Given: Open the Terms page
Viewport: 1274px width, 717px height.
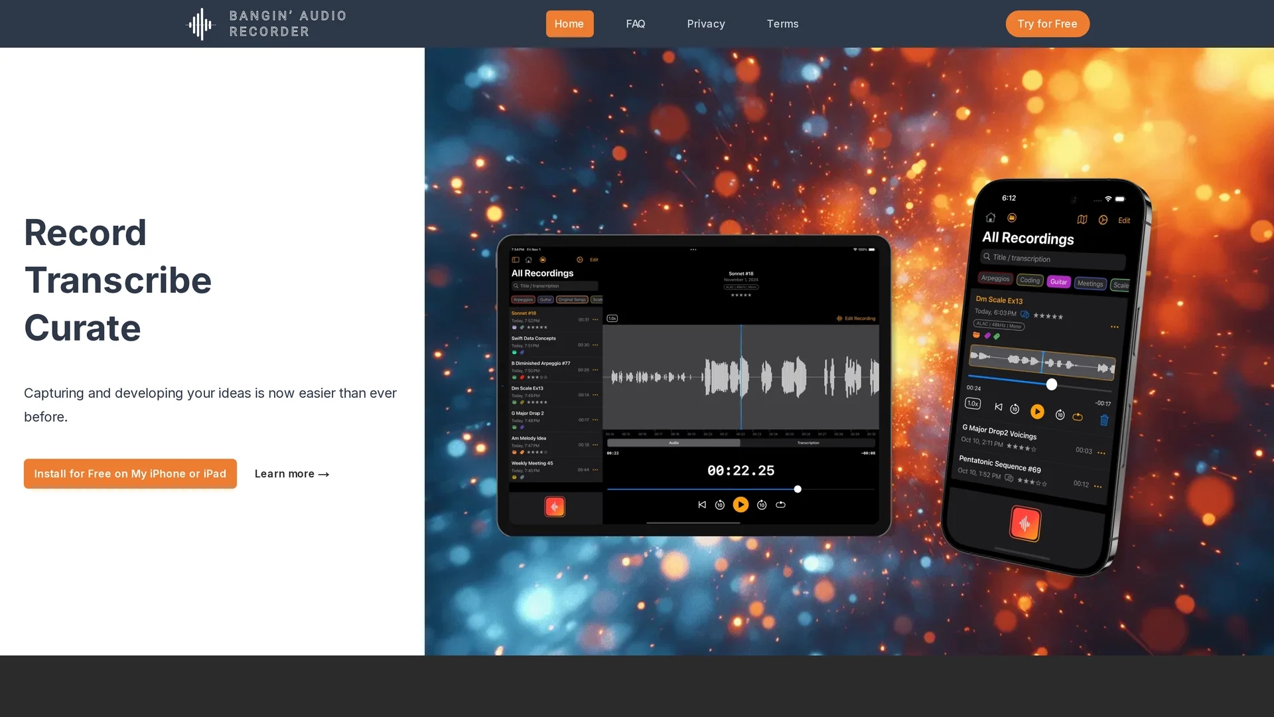Looking at the screenshot, I should (782, 24).
